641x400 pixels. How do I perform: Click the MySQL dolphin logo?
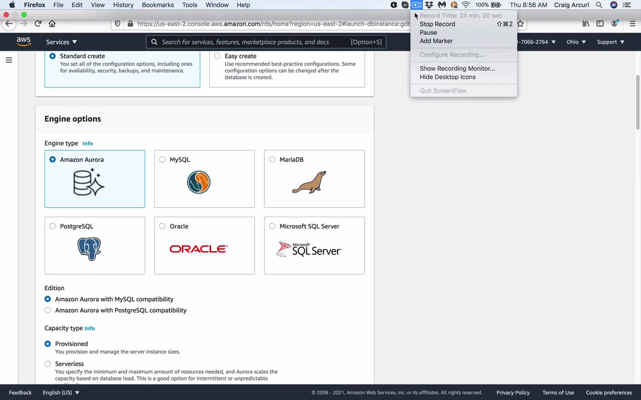[199, 182]
